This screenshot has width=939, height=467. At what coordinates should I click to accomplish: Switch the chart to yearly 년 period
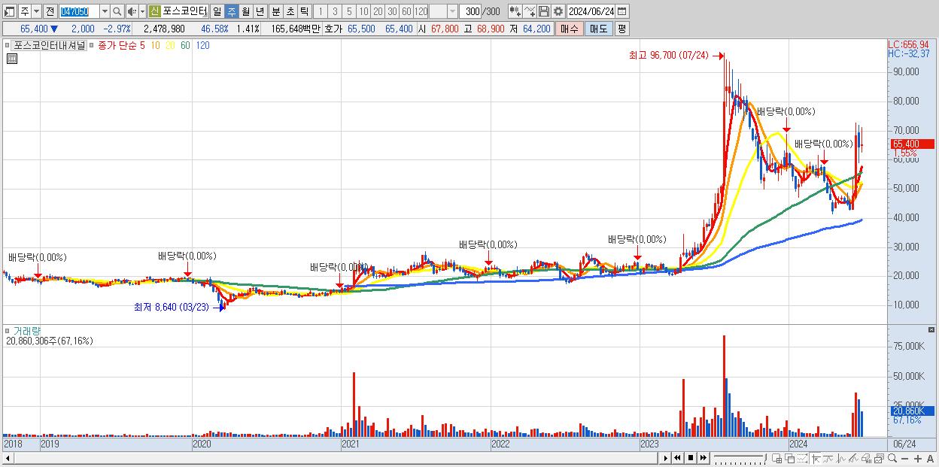click(260, 11)
